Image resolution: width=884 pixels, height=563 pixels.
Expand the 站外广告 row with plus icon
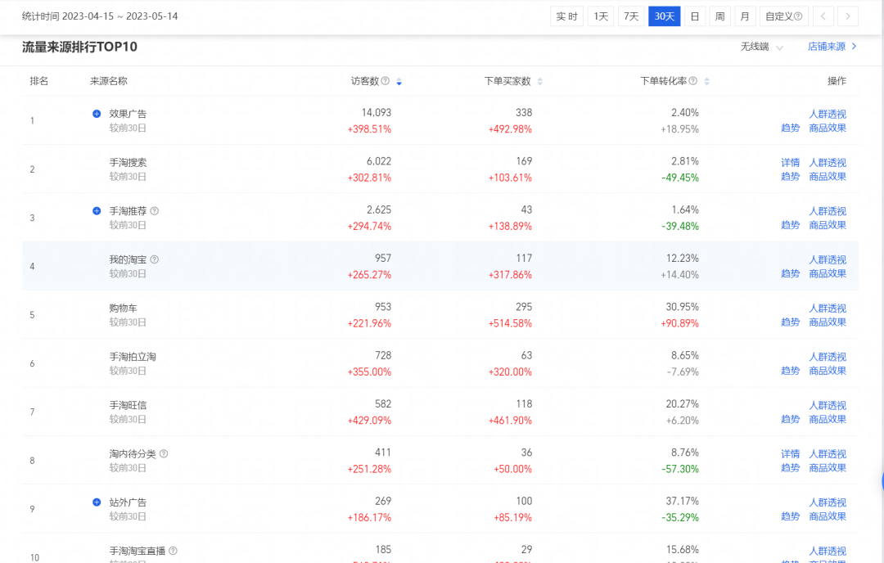pyautogui.click(x=97, y=502)
